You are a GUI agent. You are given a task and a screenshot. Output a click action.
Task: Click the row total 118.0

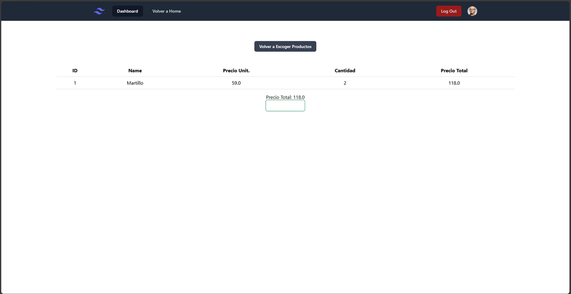(x=454, y=83)
